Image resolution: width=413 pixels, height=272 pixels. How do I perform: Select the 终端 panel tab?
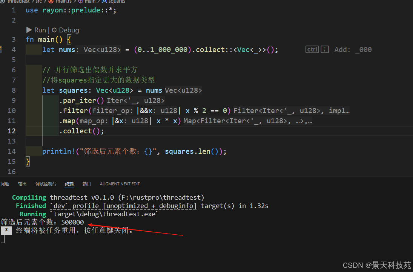pyautogui.click(x=69, y=184)
